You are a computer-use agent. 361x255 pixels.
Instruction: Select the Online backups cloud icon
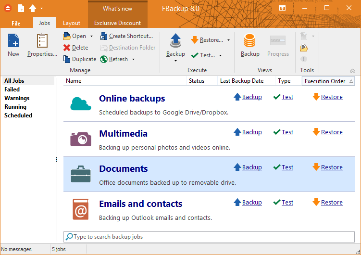point(81,104)
